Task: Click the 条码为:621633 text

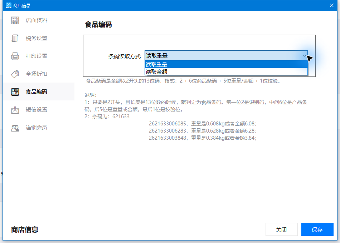Action: 107,116
